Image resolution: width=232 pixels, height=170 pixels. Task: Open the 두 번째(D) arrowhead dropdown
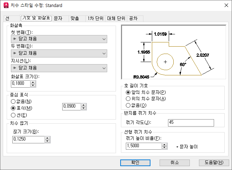[x=59, y=53]
